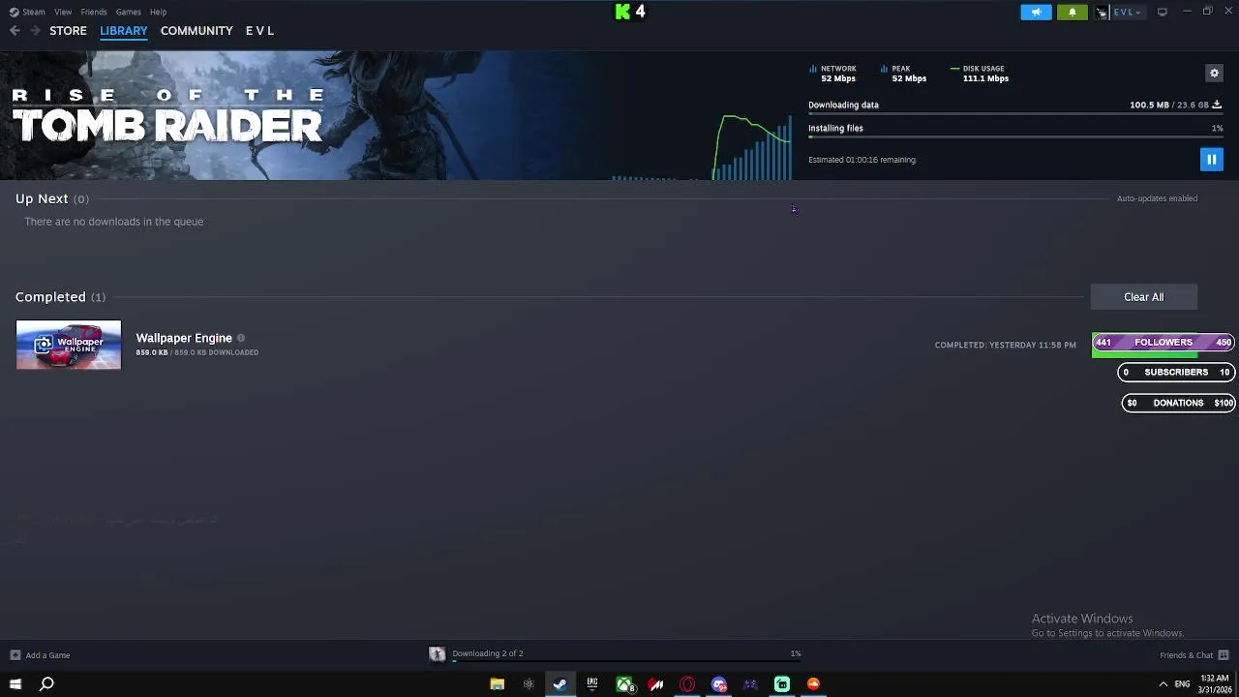Click 'Estimated 01:00:16 remaining'
Image resolution: width=1239 pixels, height=697 pixels.
[x=861, y=160]
